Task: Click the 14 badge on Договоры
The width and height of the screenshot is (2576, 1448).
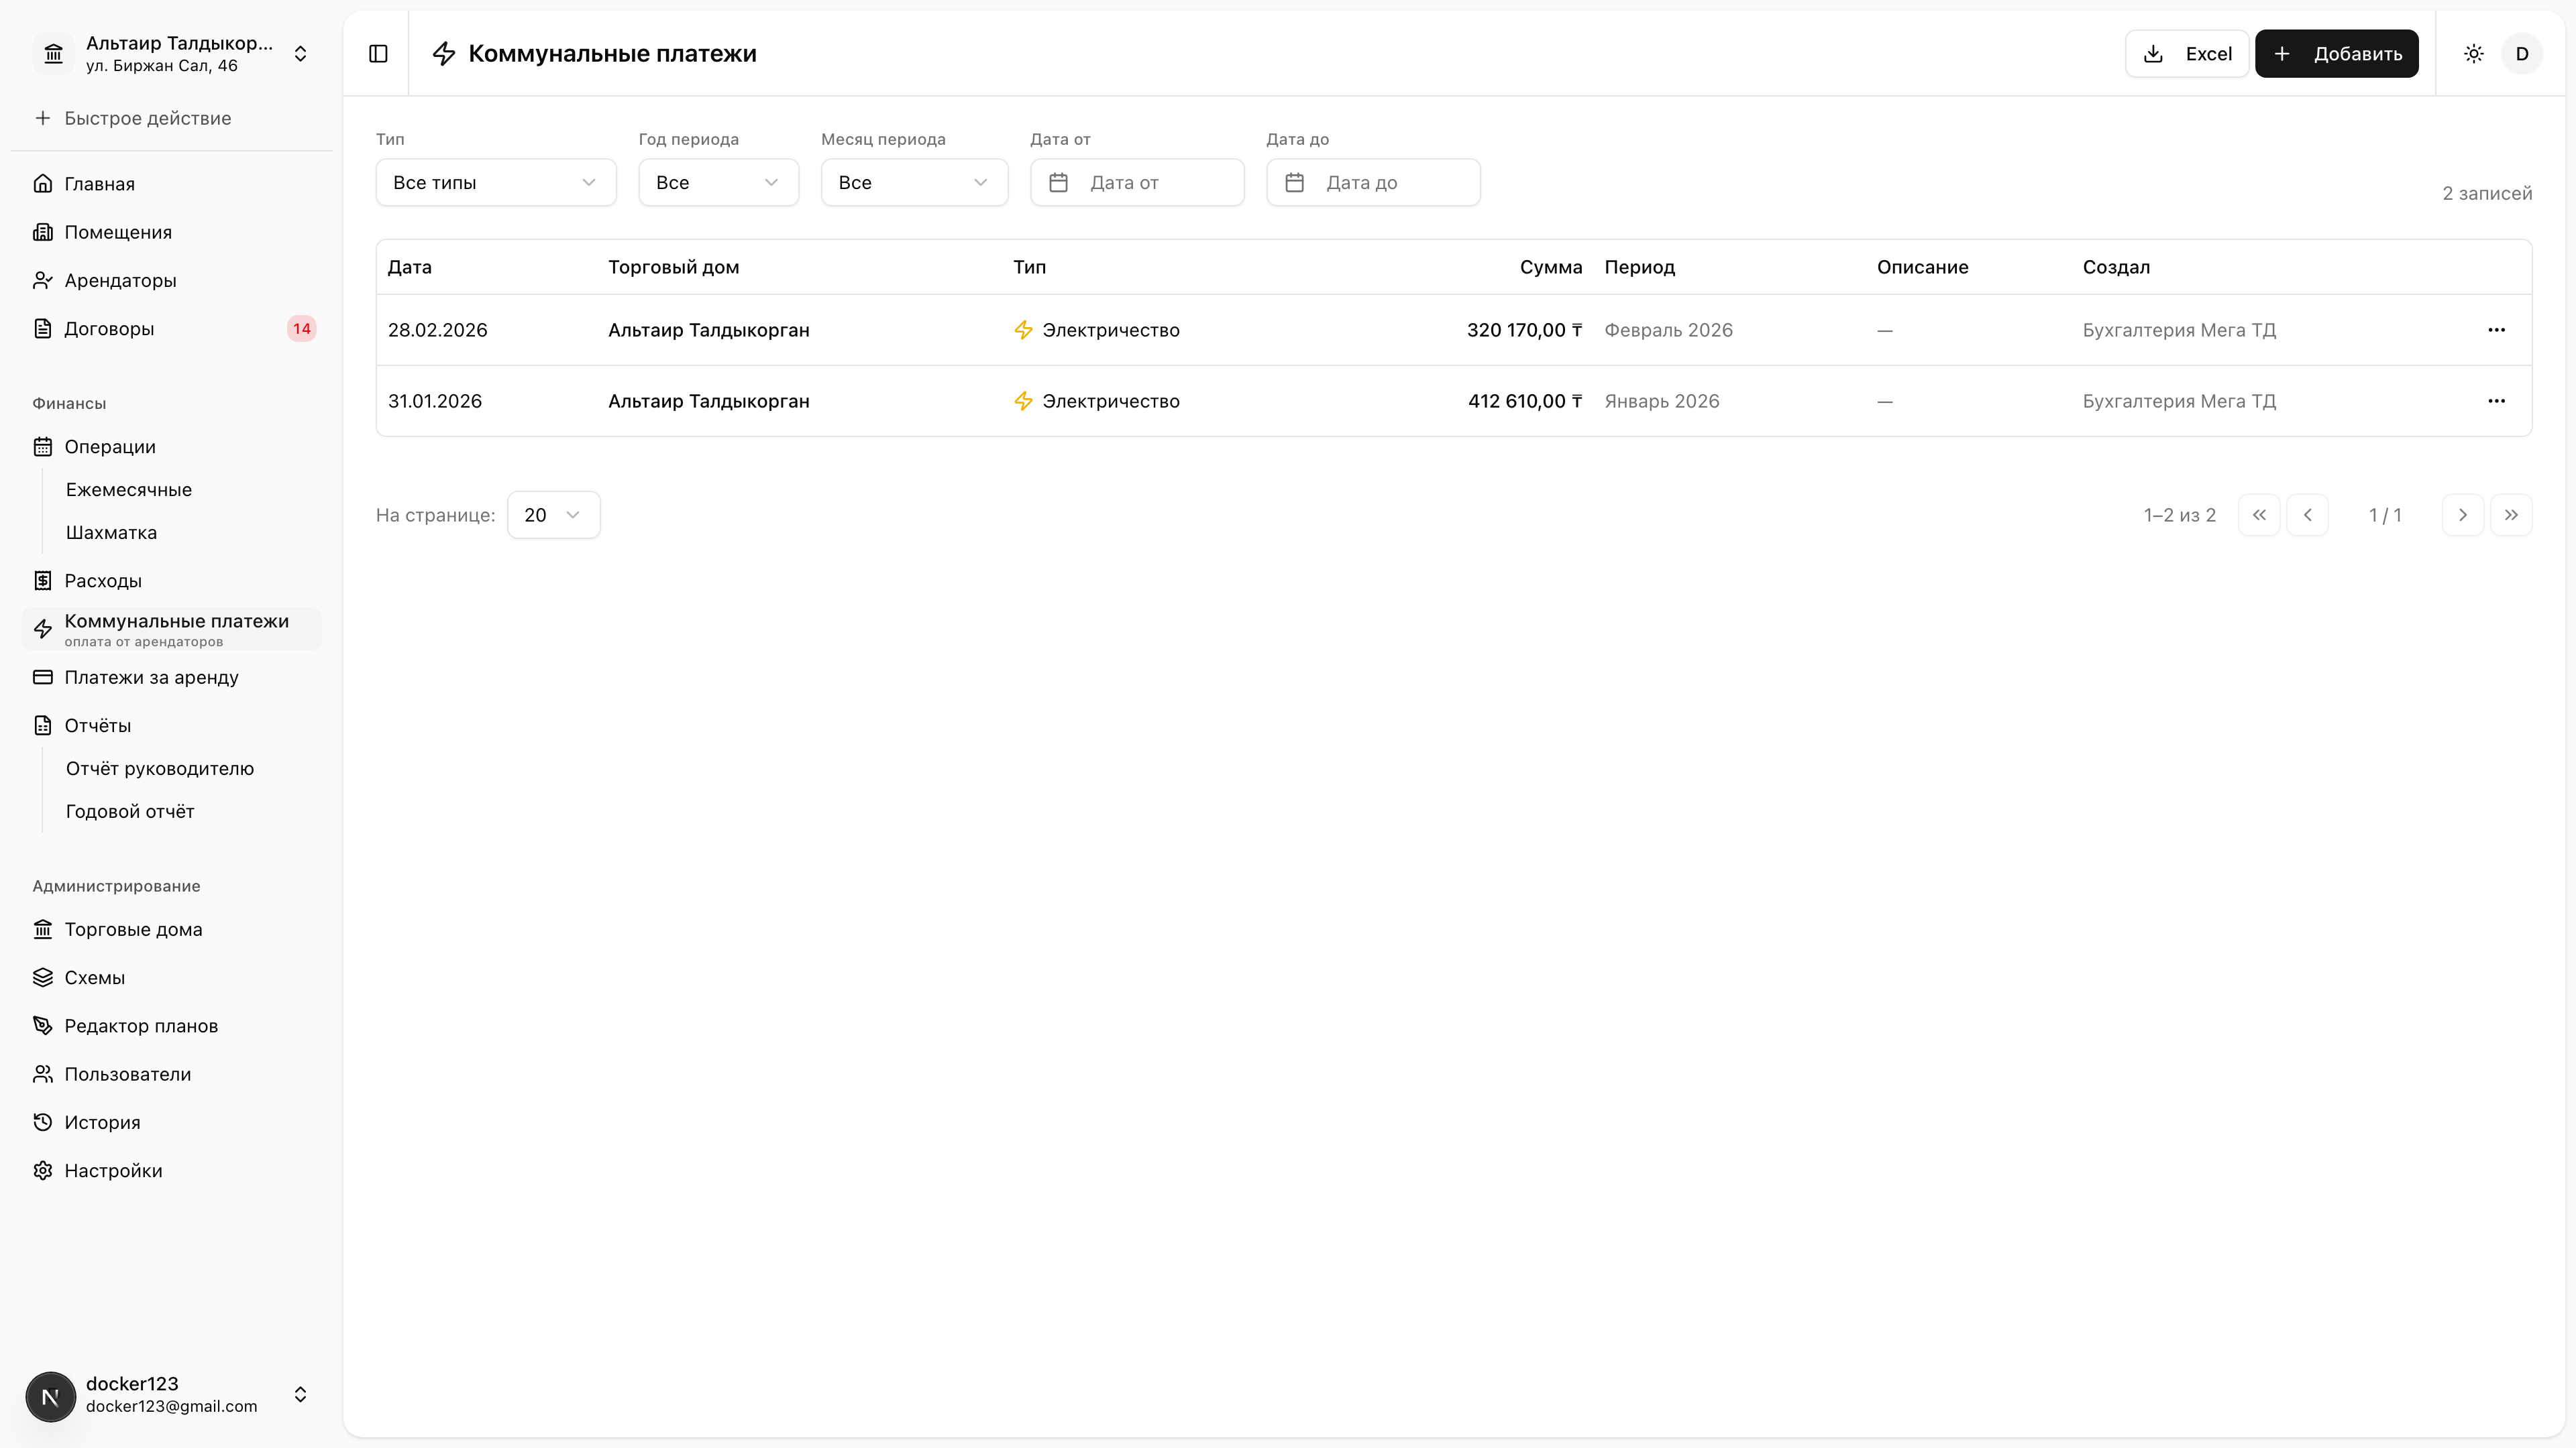Action: pyautogui.click(x=301, y=328)
